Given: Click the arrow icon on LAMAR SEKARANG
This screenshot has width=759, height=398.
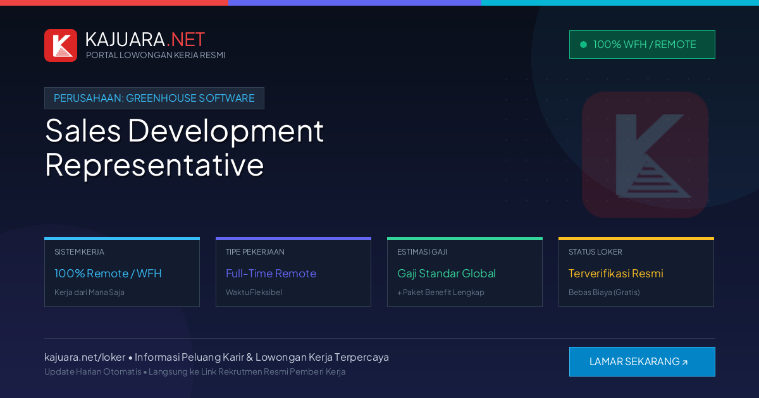Looking at the screenshot, I should click(684, 363).
